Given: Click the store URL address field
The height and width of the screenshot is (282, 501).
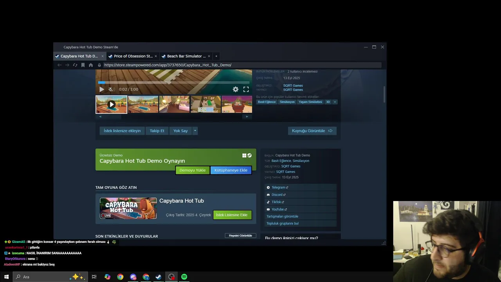Looking at the screenshot, I should click(241, 65).
